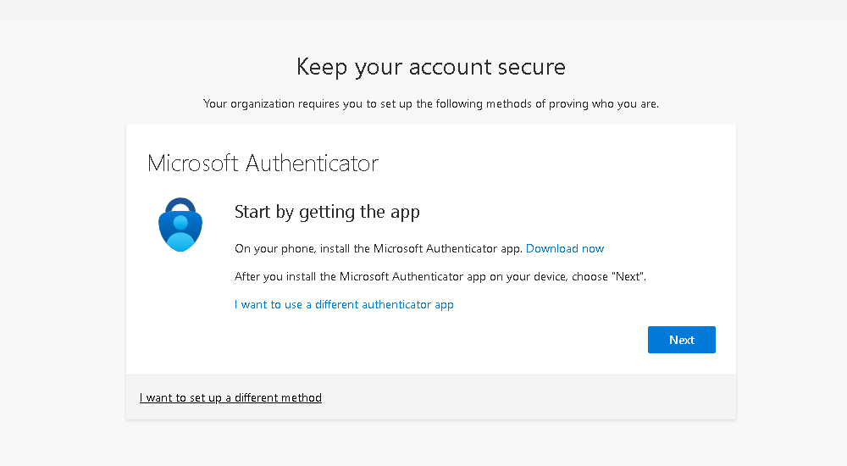Screen dimensions: 847x466
Task: Click the Next button
Action: click(x=681, y=340)
